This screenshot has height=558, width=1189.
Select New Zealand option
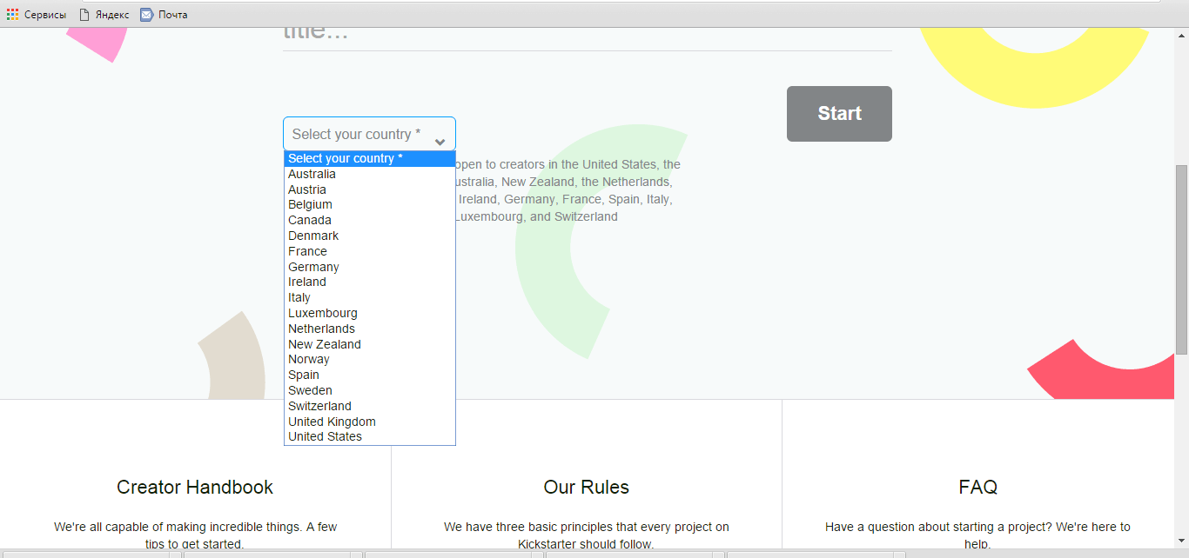(x=369, y=344)
